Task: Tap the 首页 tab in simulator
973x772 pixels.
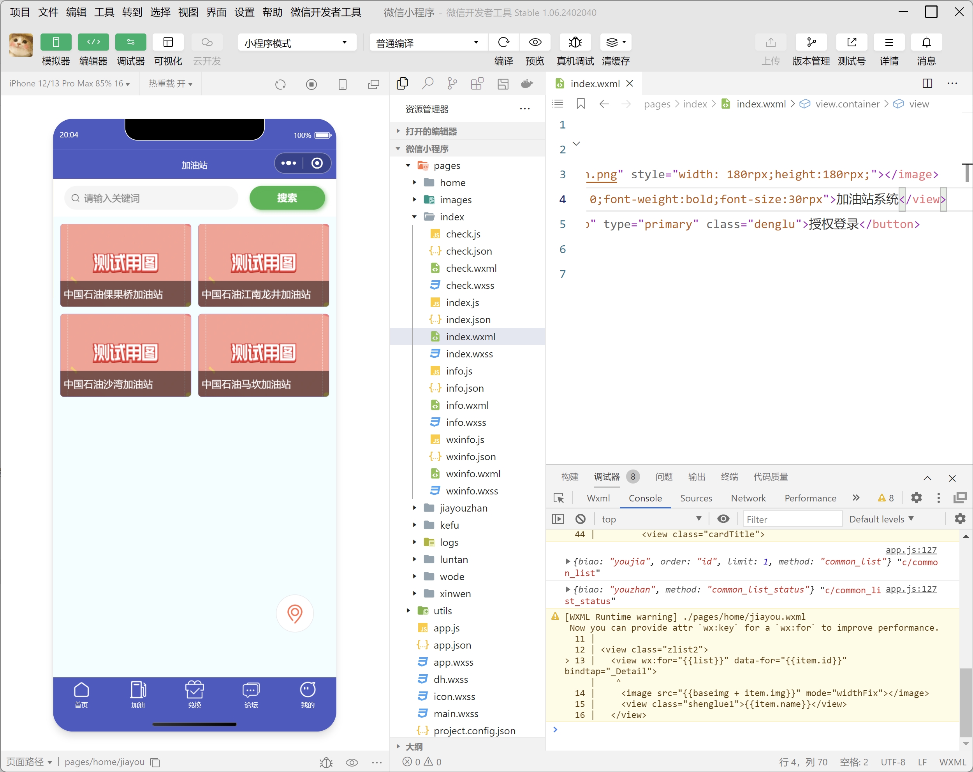Action: pos(81,695)
